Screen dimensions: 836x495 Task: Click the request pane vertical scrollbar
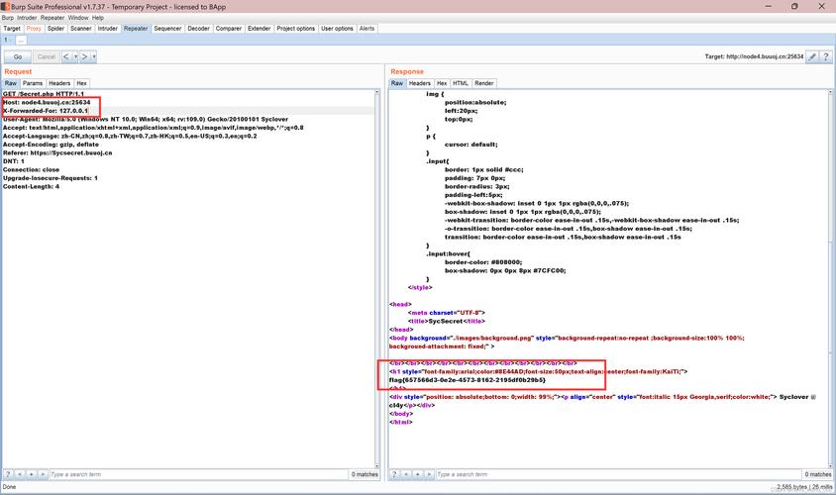[377, 278]
